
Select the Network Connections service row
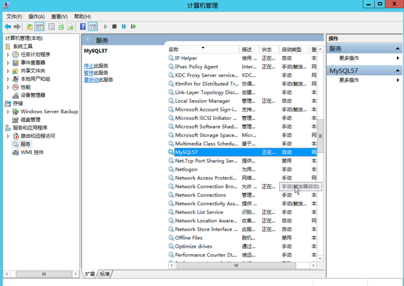[242, 195]
